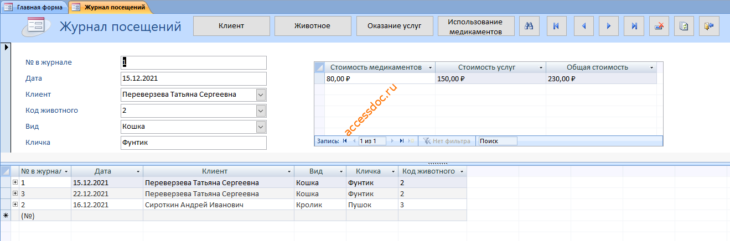Open the Кличка column filter arrow
Image resolution: width=730 pixels, height=241 pixels.
393,171
